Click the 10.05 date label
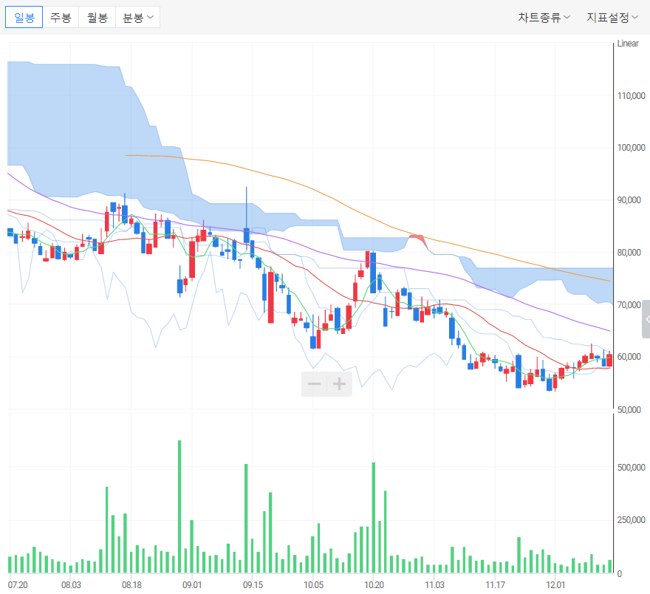Image resolution: width=650 pixels, height=594 pixels. click(313, 585)
